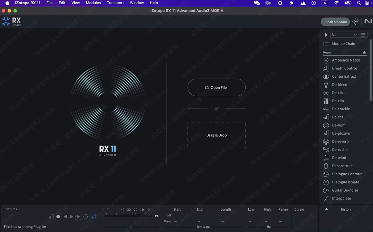The height and width of the screenshot is (232, 373).
Task: Toggle loop playback in transport bar
Action: [86, 217]
